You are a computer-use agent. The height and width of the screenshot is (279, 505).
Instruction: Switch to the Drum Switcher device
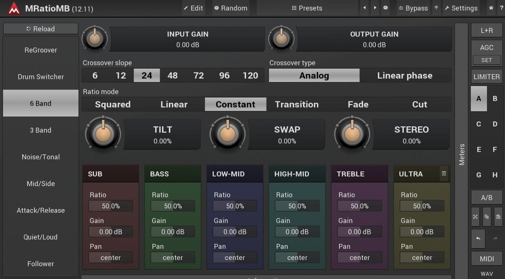[x=41, y=76]
